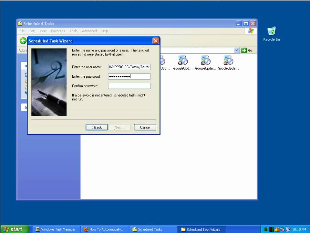Click the user name text field
Viewport: 310px width, 233px height.
click(129, 67)
